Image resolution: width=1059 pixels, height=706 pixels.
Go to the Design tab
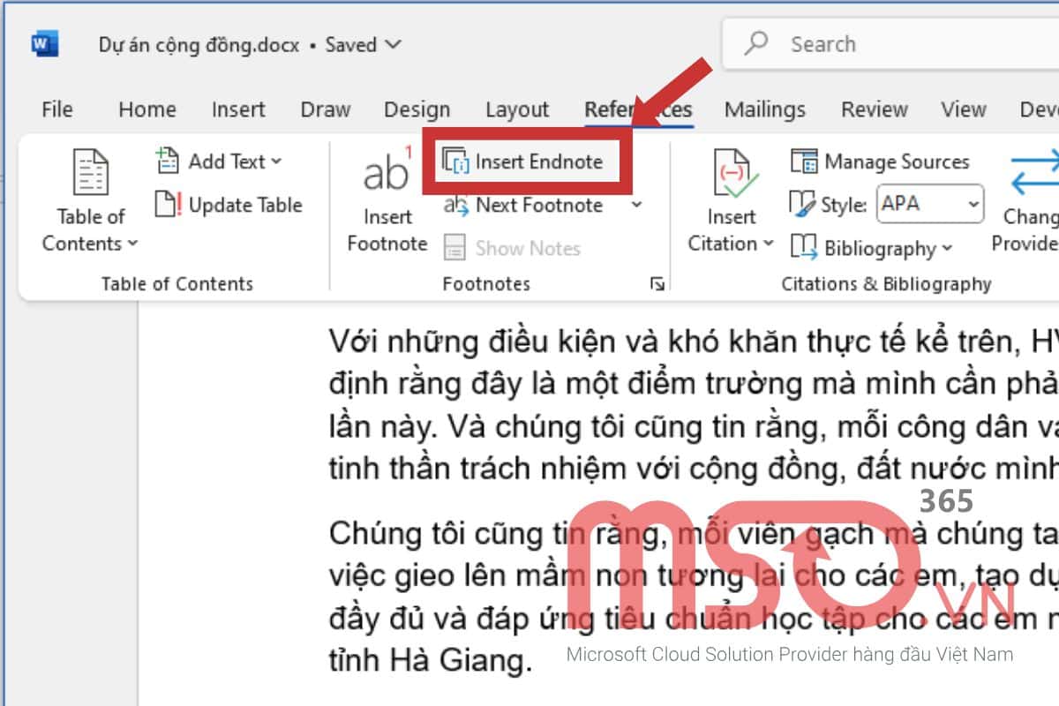[417, 109]
